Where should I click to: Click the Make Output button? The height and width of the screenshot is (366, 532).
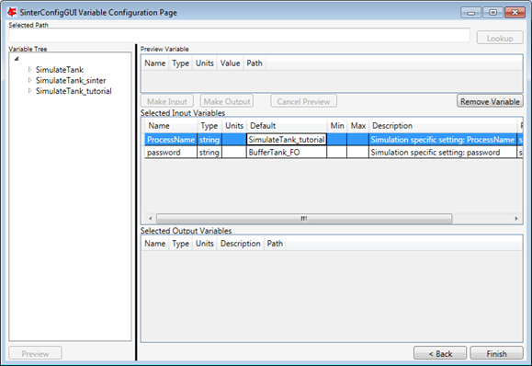(227, 101)
